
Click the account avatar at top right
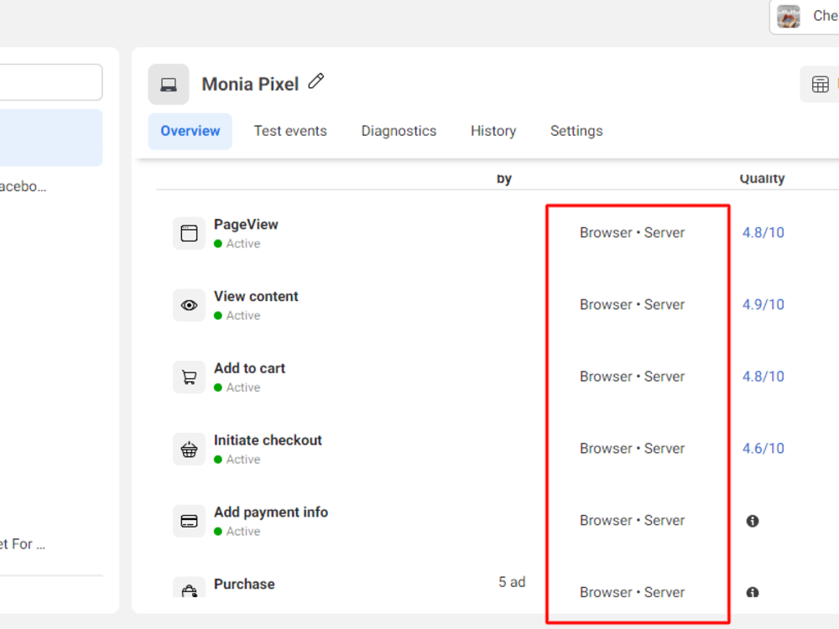click(788, 16)
